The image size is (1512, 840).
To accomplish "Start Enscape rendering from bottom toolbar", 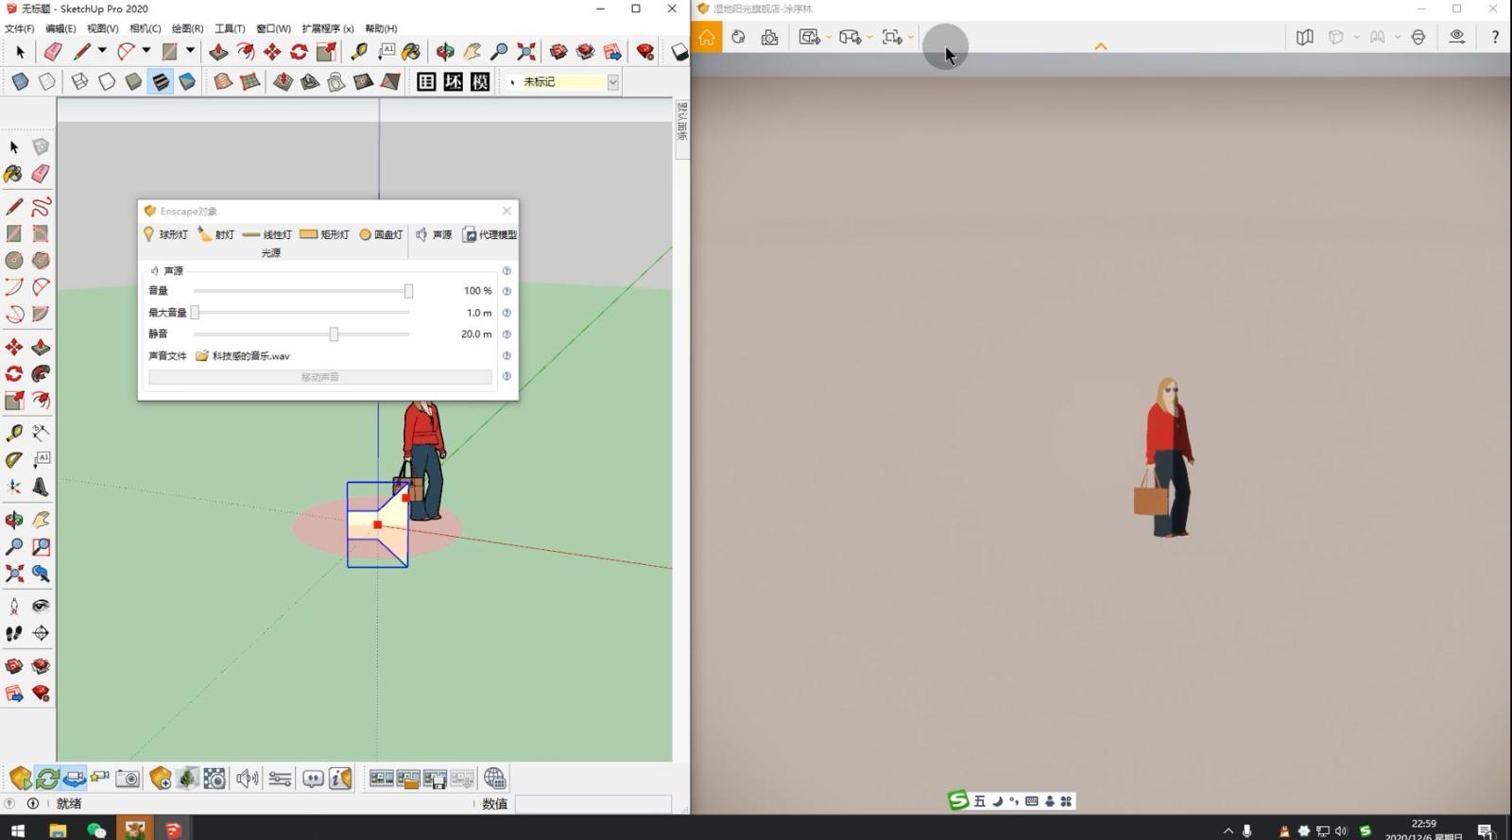I will click(x=20, y=779).
